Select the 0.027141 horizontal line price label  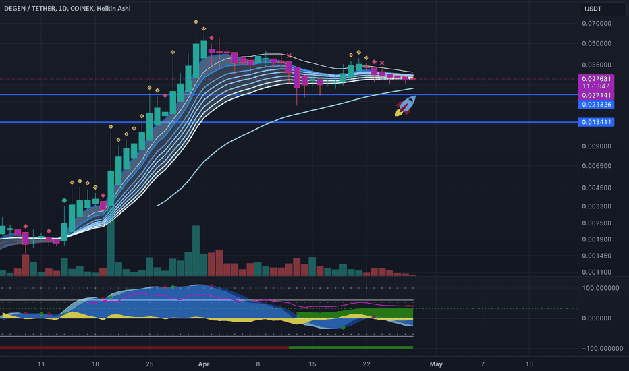click(596, 96)
